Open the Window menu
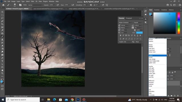Viewport: 182px width, 102px height. (x=51, y=1)
